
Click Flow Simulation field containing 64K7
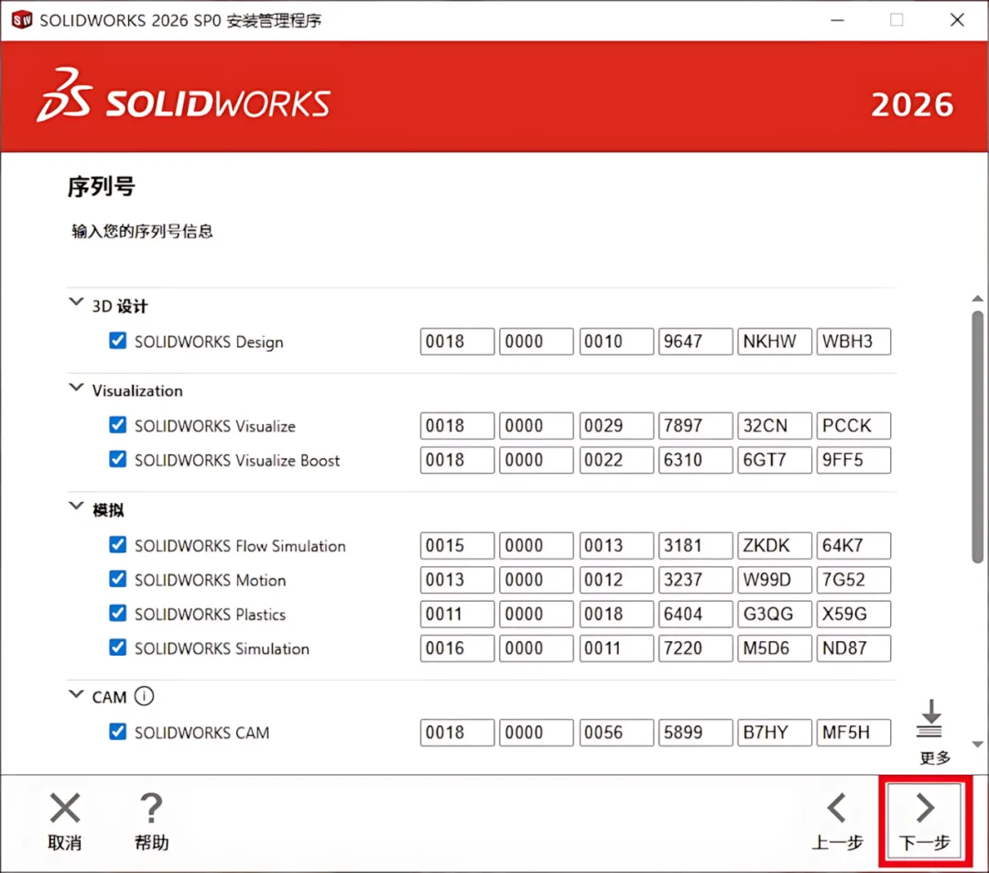(853, 546)
